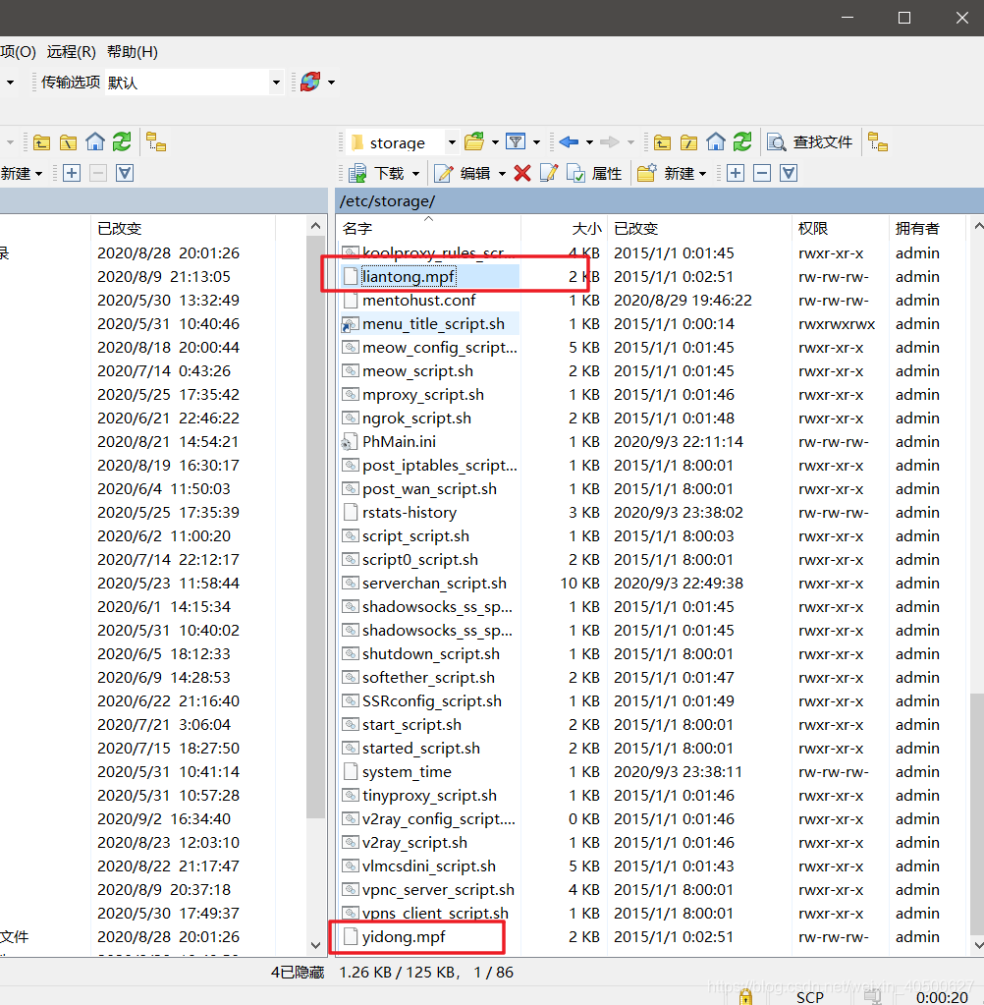Refresh the local panel
This screenshot has width=984, height=1005.
(x=122, y=141)
